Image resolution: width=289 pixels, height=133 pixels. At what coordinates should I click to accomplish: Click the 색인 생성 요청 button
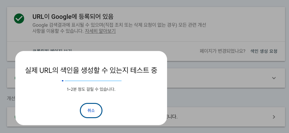tap(264, 51)
